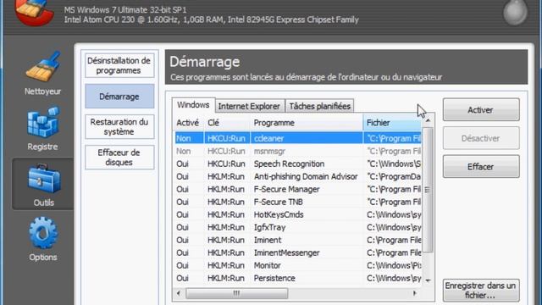542x305 pixels.
Task: Click the vertical scrollbar up arrow
Action: click(x=428, y=120)
